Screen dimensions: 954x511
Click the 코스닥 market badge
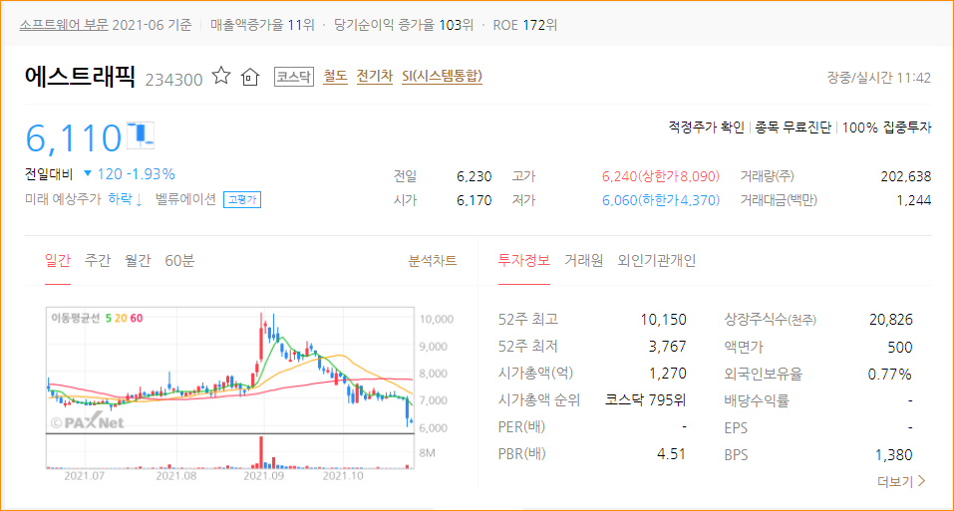[x=294, y=77]
